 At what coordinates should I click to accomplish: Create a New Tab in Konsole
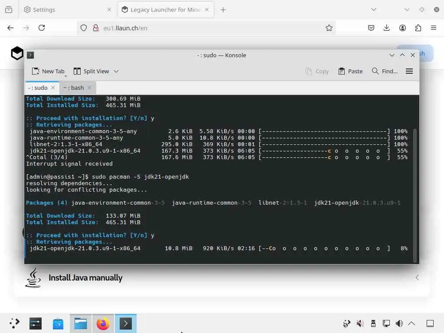click(49, 72)
